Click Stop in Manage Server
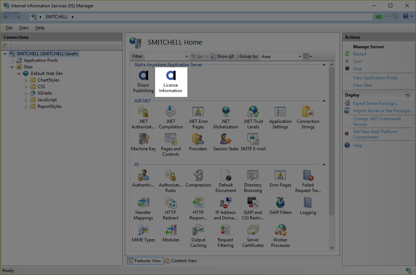The height and width of the screenshot is (275, 416). (x=357, y=69)
